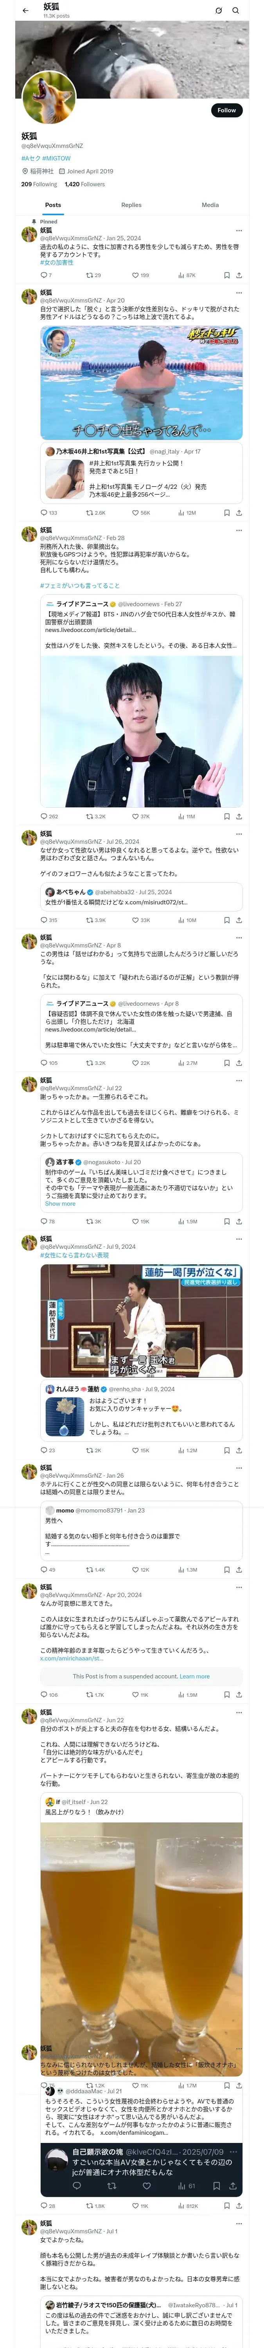This screenshot has height=2348, width=264.
Task: Share the pinned post via share icon
Action: (239, 275)
